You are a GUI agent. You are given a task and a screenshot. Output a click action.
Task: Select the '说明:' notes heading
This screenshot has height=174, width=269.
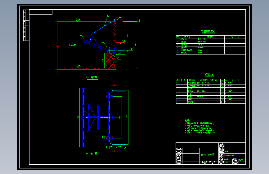[187, 120]
